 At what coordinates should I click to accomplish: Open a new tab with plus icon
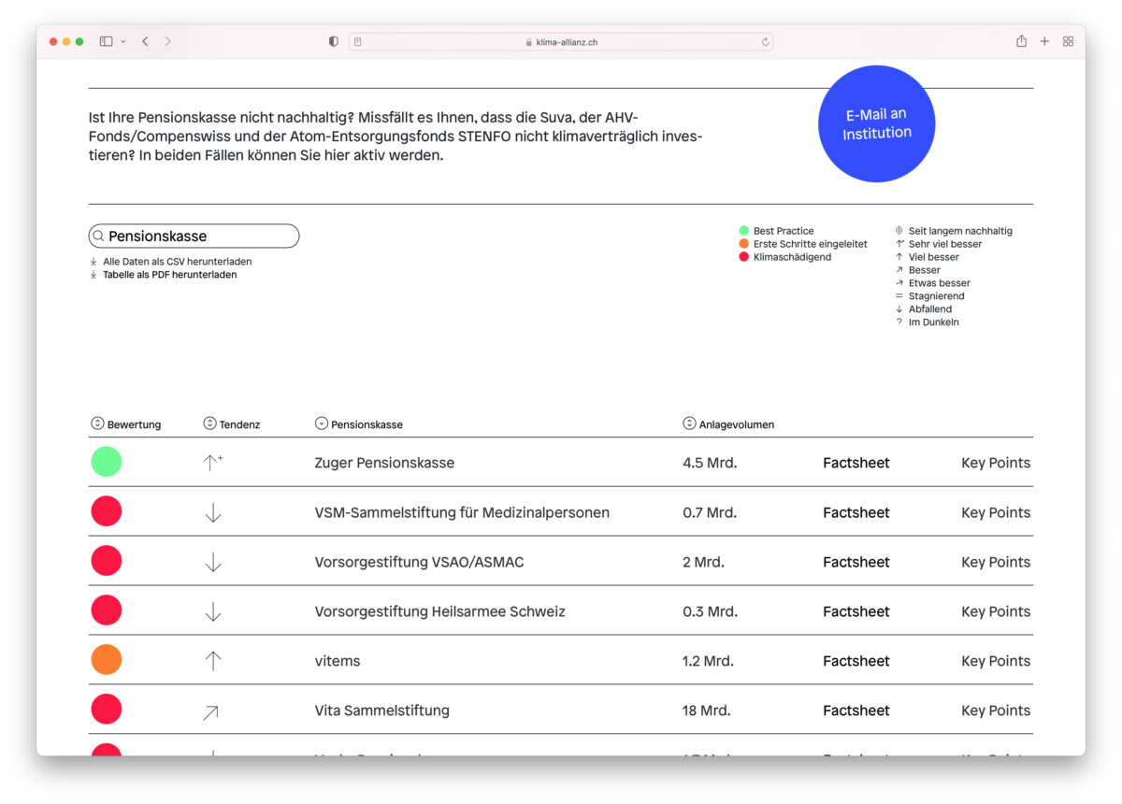[x=1044, y=41]
